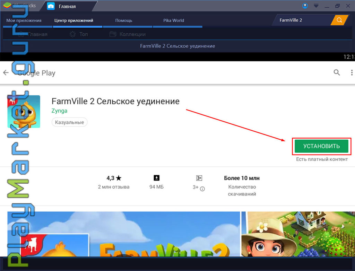Open the Zynga developer link
The image size is (355, 271).
pyautogui.click(x=59, y=111)
